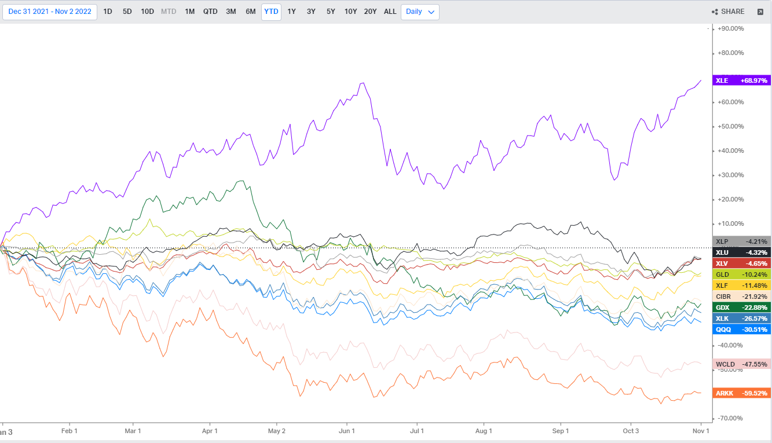Select the 1Y time range
The image size is (772, 443).
pyautogui.click(x=291, y=12)
